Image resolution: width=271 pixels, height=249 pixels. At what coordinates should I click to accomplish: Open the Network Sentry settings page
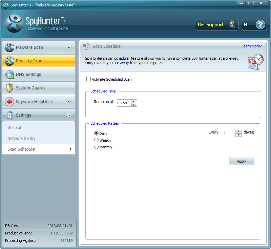(x=21, y=139)
